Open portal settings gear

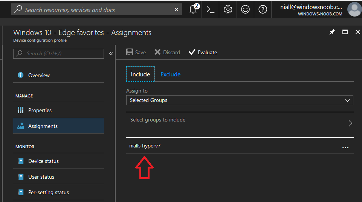[228, 9]
